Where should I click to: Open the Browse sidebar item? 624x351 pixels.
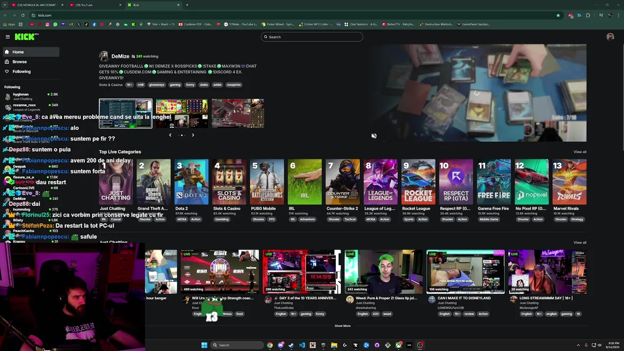click(30, 61)
